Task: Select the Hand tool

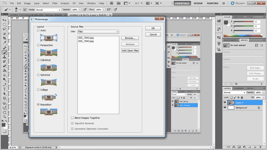Action: point(4,112)
